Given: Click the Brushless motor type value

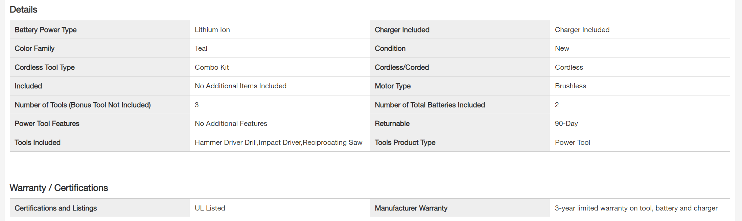Looking at the screenshot, I should tap(570, 86).
